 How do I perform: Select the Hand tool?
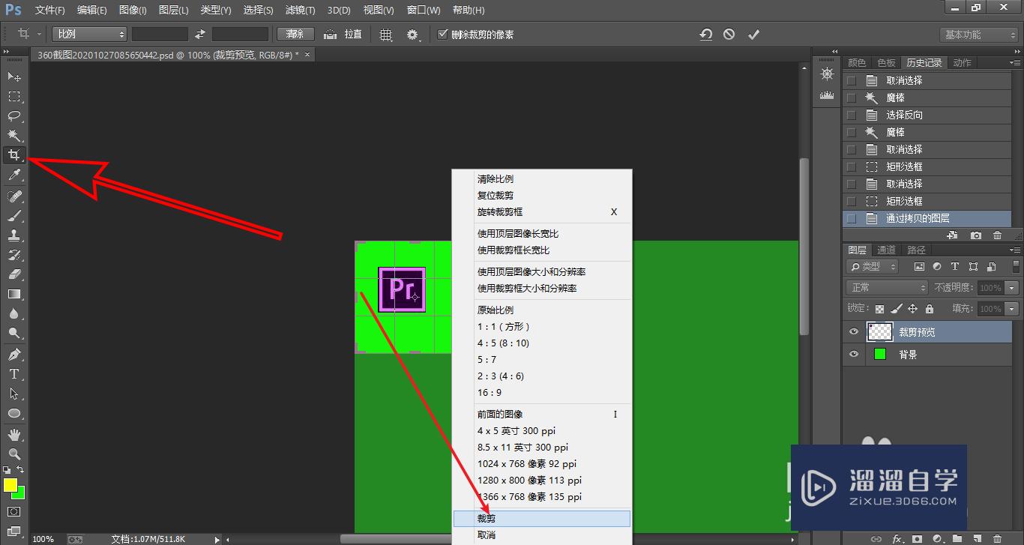click(x=14, y=434)
